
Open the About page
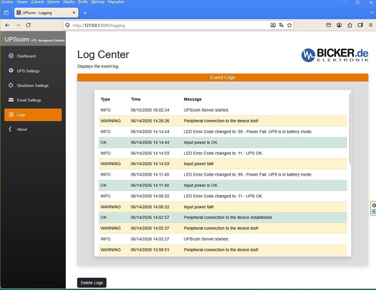click(22, 129)
